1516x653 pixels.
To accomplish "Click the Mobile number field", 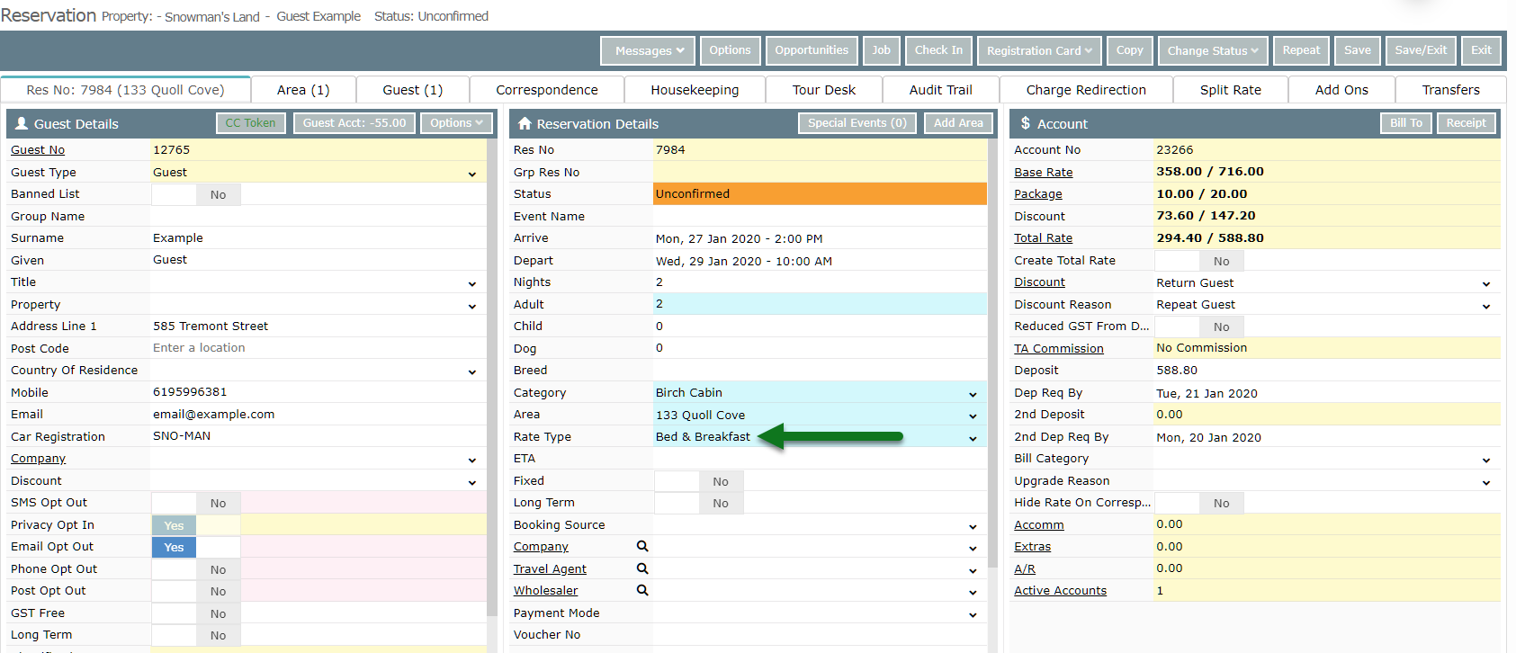I will click(x=318, y=392).
